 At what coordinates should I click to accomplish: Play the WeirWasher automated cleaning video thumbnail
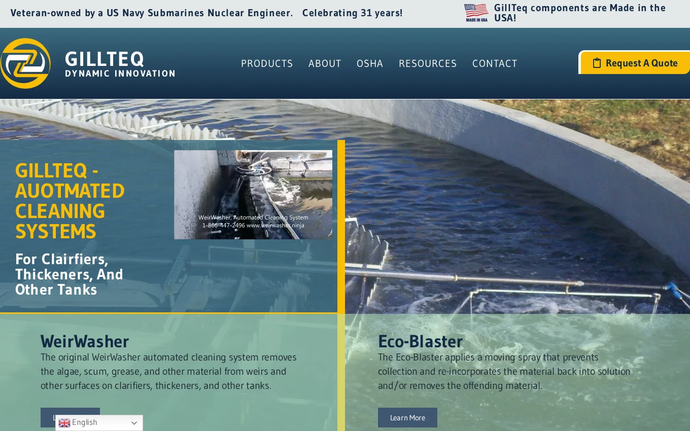coord(253,195)
